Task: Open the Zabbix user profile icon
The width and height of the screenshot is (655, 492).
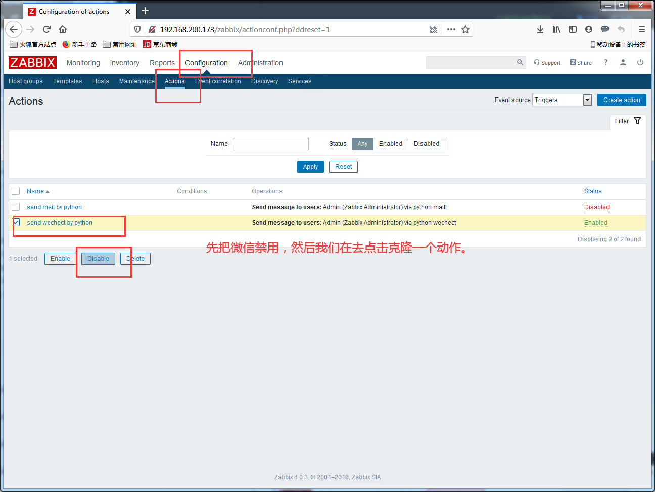Action: click(623, 62)
